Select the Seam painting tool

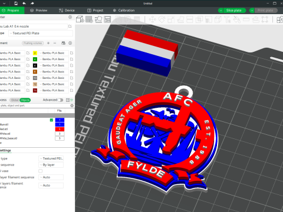218,19
